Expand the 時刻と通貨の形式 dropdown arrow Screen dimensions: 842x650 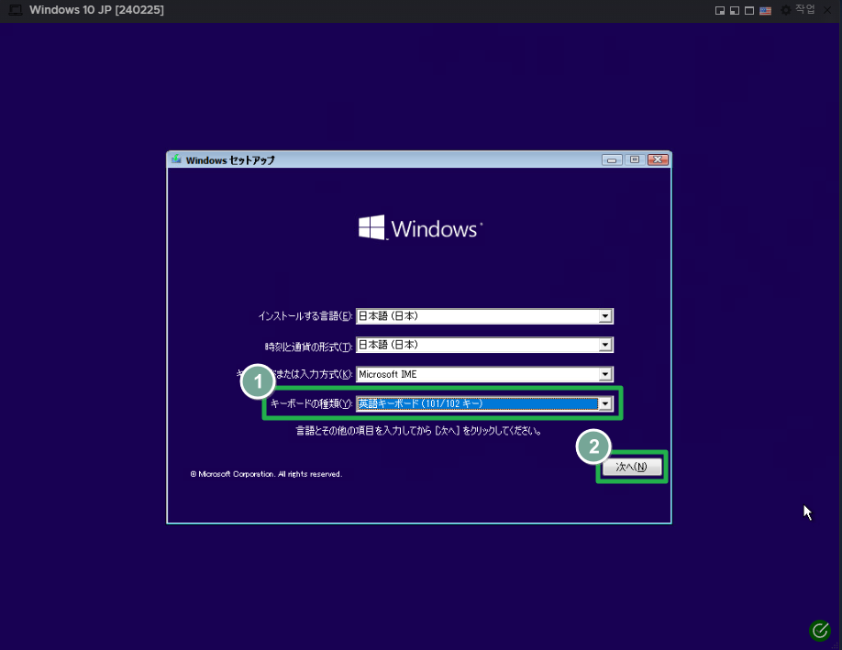[604, 346]
